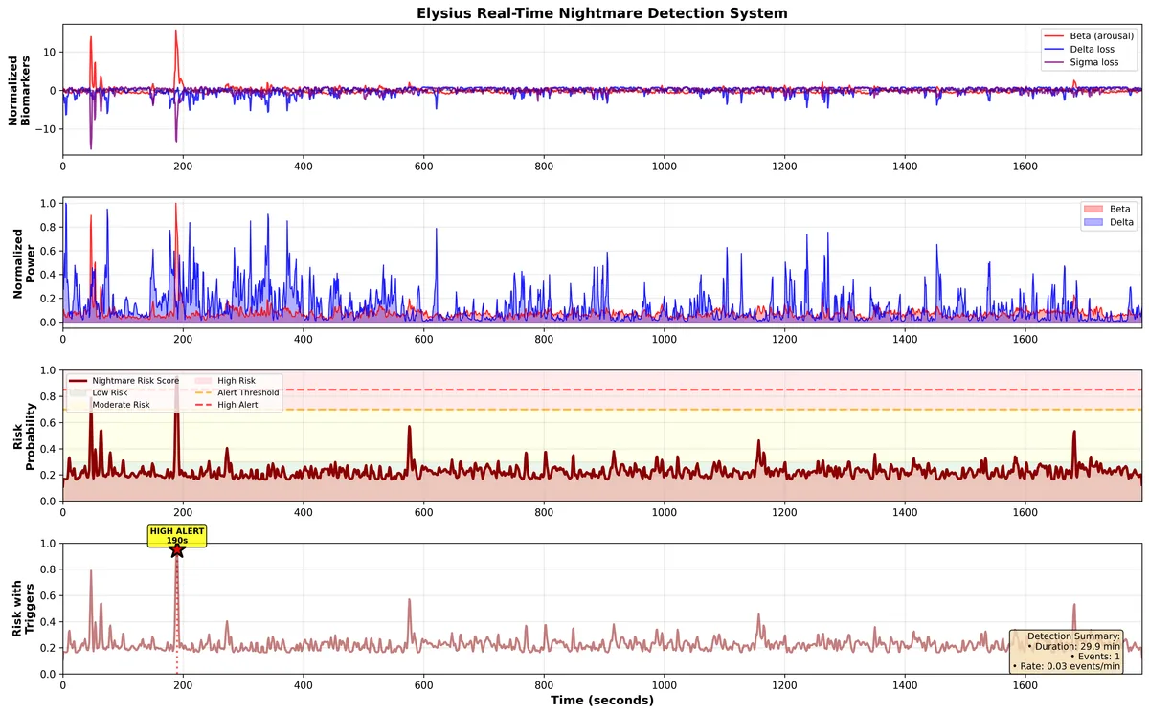The width and height of the screenshot is (1149, 714).
Task: Click the "10" tick on the biomarkers axis
Action: tap(49, 52)
